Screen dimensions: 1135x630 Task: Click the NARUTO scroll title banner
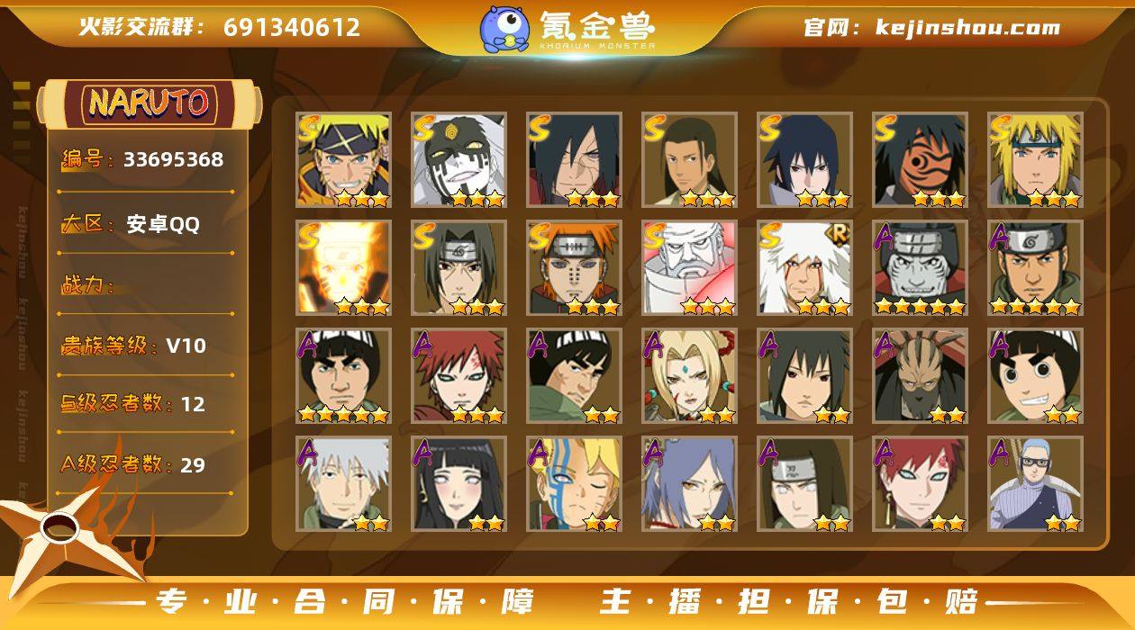(x=149, y=103)
